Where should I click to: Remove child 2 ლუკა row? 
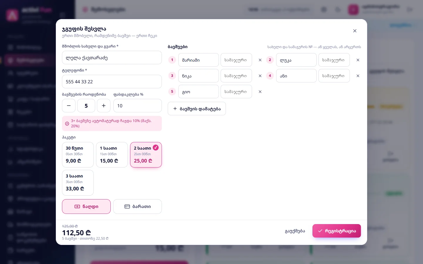coord(358,60)
